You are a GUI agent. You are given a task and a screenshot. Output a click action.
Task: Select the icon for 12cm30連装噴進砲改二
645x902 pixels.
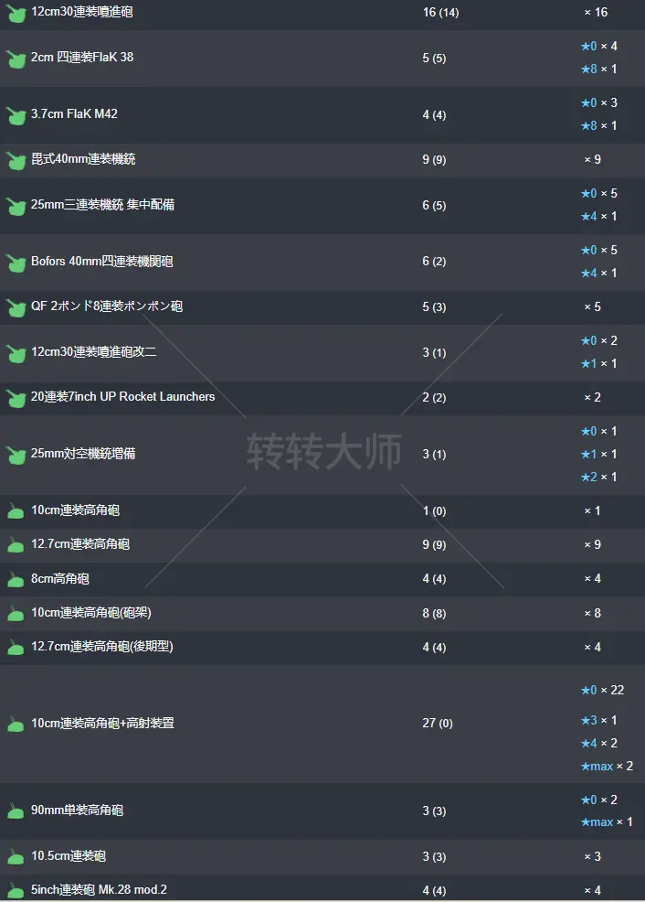point(16,352)
